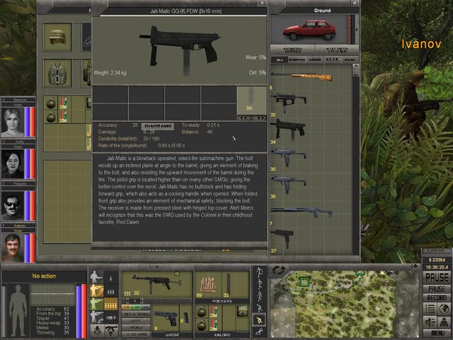Open the journal list icon

coord(430,309)
